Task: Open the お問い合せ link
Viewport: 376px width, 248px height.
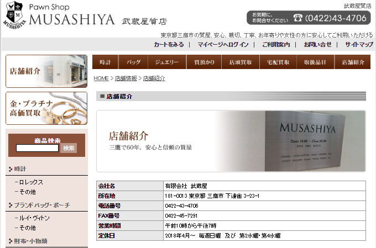Action: tap(317, 45)
